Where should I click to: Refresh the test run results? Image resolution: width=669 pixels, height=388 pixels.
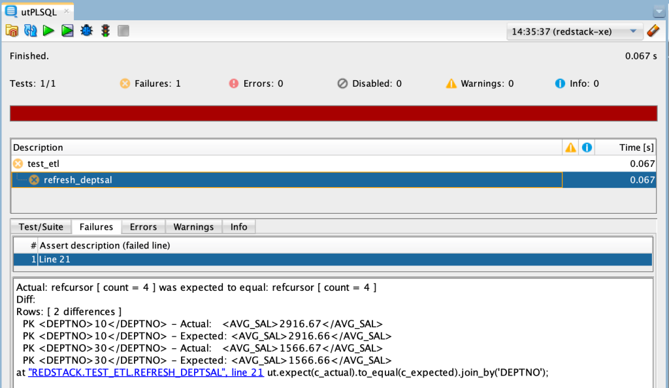pyautogui.click(x=30, y=30)
